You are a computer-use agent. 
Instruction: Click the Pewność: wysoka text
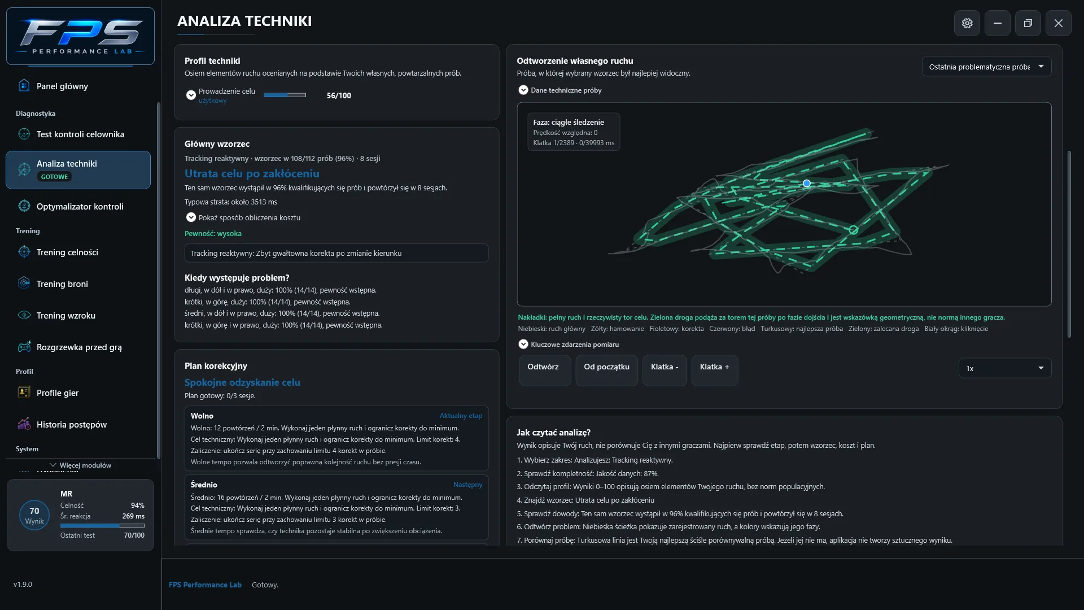(x=213, y=233)
